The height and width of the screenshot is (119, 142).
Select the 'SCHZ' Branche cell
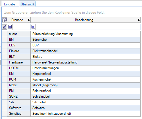click(x=19, y=97)
